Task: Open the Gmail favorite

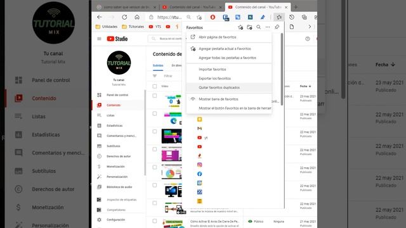Action: (x=200, y=129)
